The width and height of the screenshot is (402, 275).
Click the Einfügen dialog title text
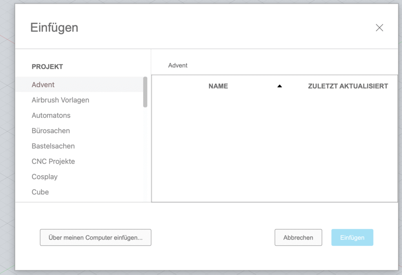pyautogui.click(x=54, y=28)
